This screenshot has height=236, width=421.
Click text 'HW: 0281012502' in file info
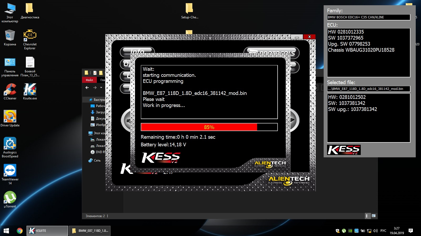[x=347, y=97]
